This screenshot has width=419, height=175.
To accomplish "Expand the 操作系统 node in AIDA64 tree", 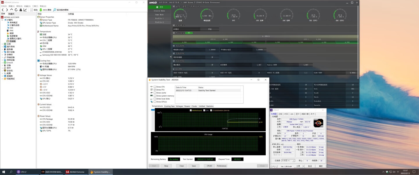I will pos(2,46).
